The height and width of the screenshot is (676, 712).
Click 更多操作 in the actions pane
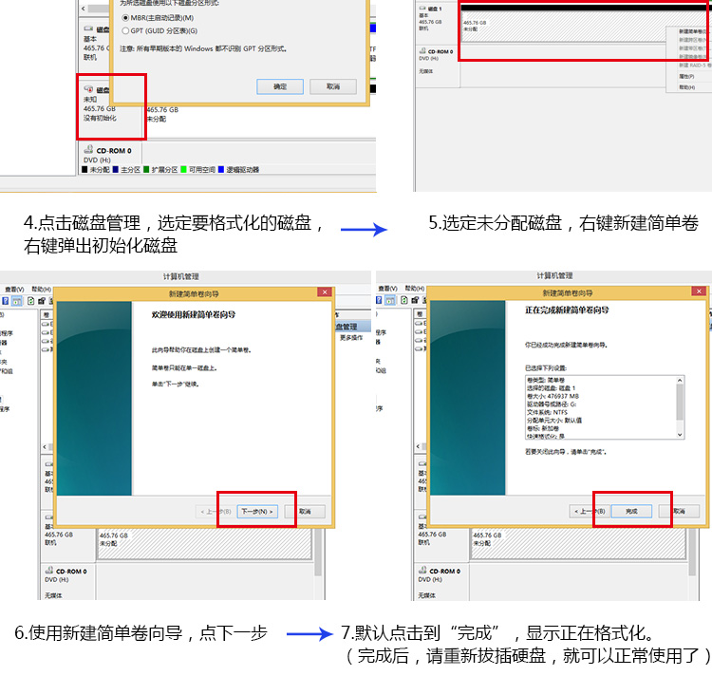coord(351,338)
